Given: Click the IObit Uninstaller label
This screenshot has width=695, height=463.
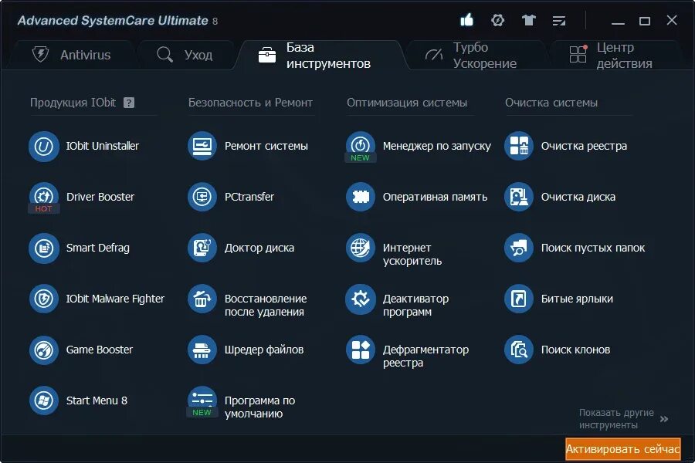Looking at the screenshot, I should [x=103, y=146].
